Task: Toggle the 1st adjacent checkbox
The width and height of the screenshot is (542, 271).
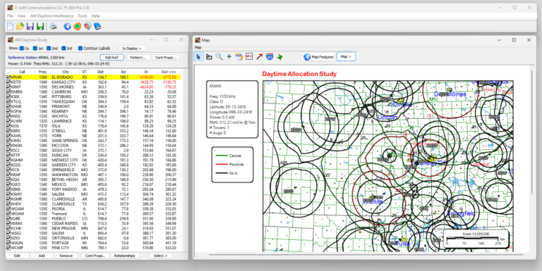Action: 35,49
